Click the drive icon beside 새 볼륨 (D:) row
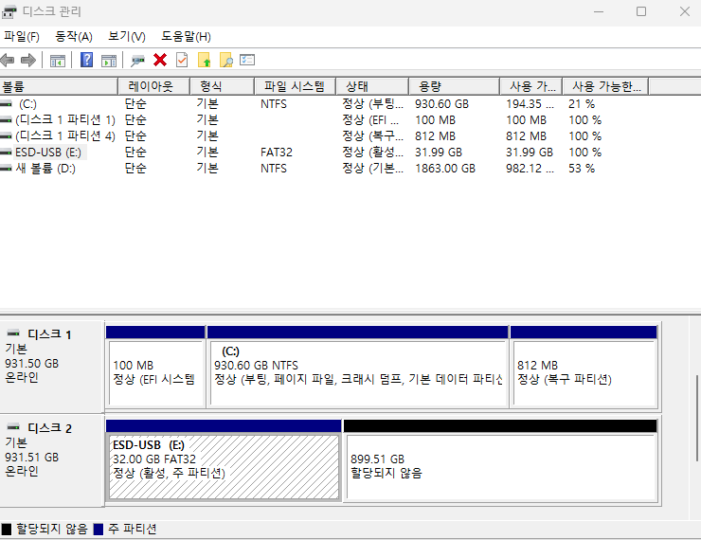701x540 pixels. [x=7, y=169]
